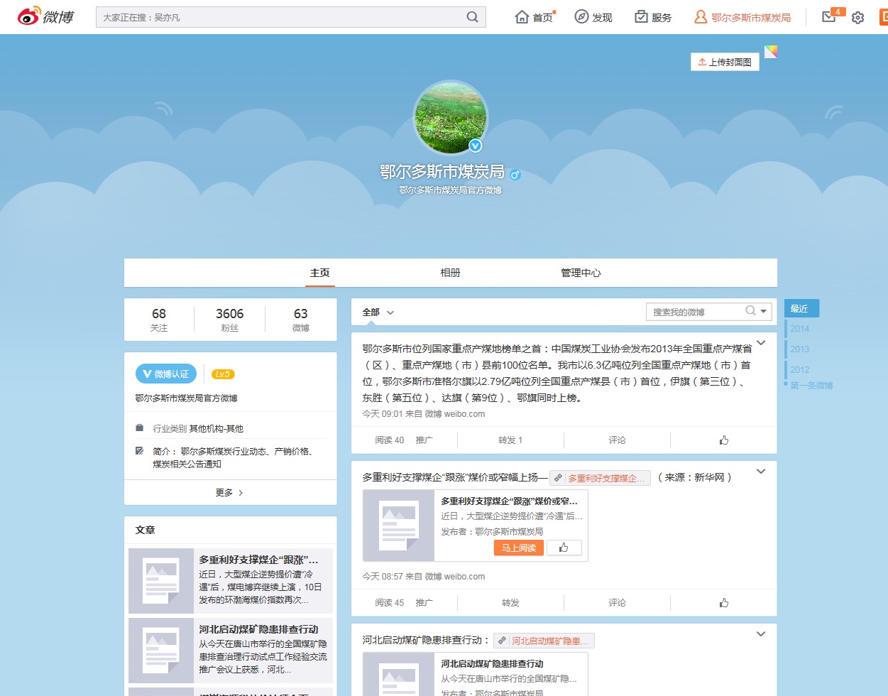888x696 pixels.
Task: Open the article card title 河北启动煤矿隐患排查行动 in feed
Action: (x=492, y=664)
